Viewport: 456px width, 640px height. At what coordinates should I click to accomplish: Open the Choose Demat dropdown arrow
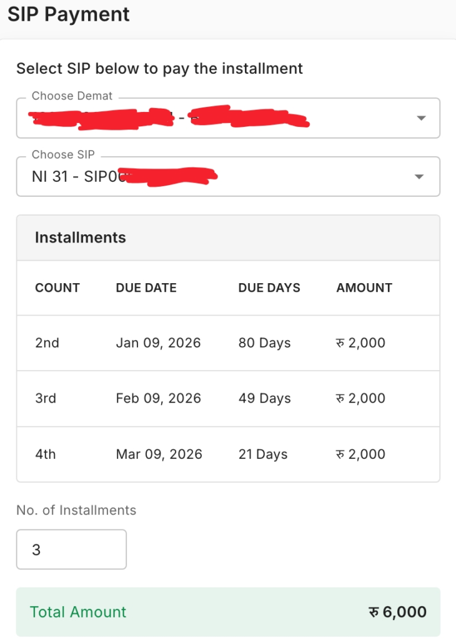tap(421, 118)
